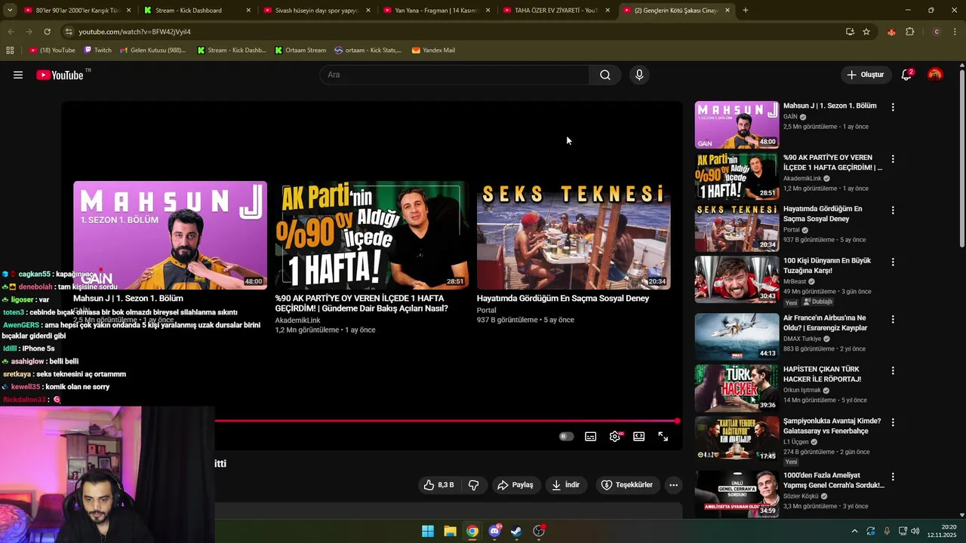Switch to the Sivaslı hüseyin dayı tab
Viewport: 966px width, 543px height.
pos(317,11)
